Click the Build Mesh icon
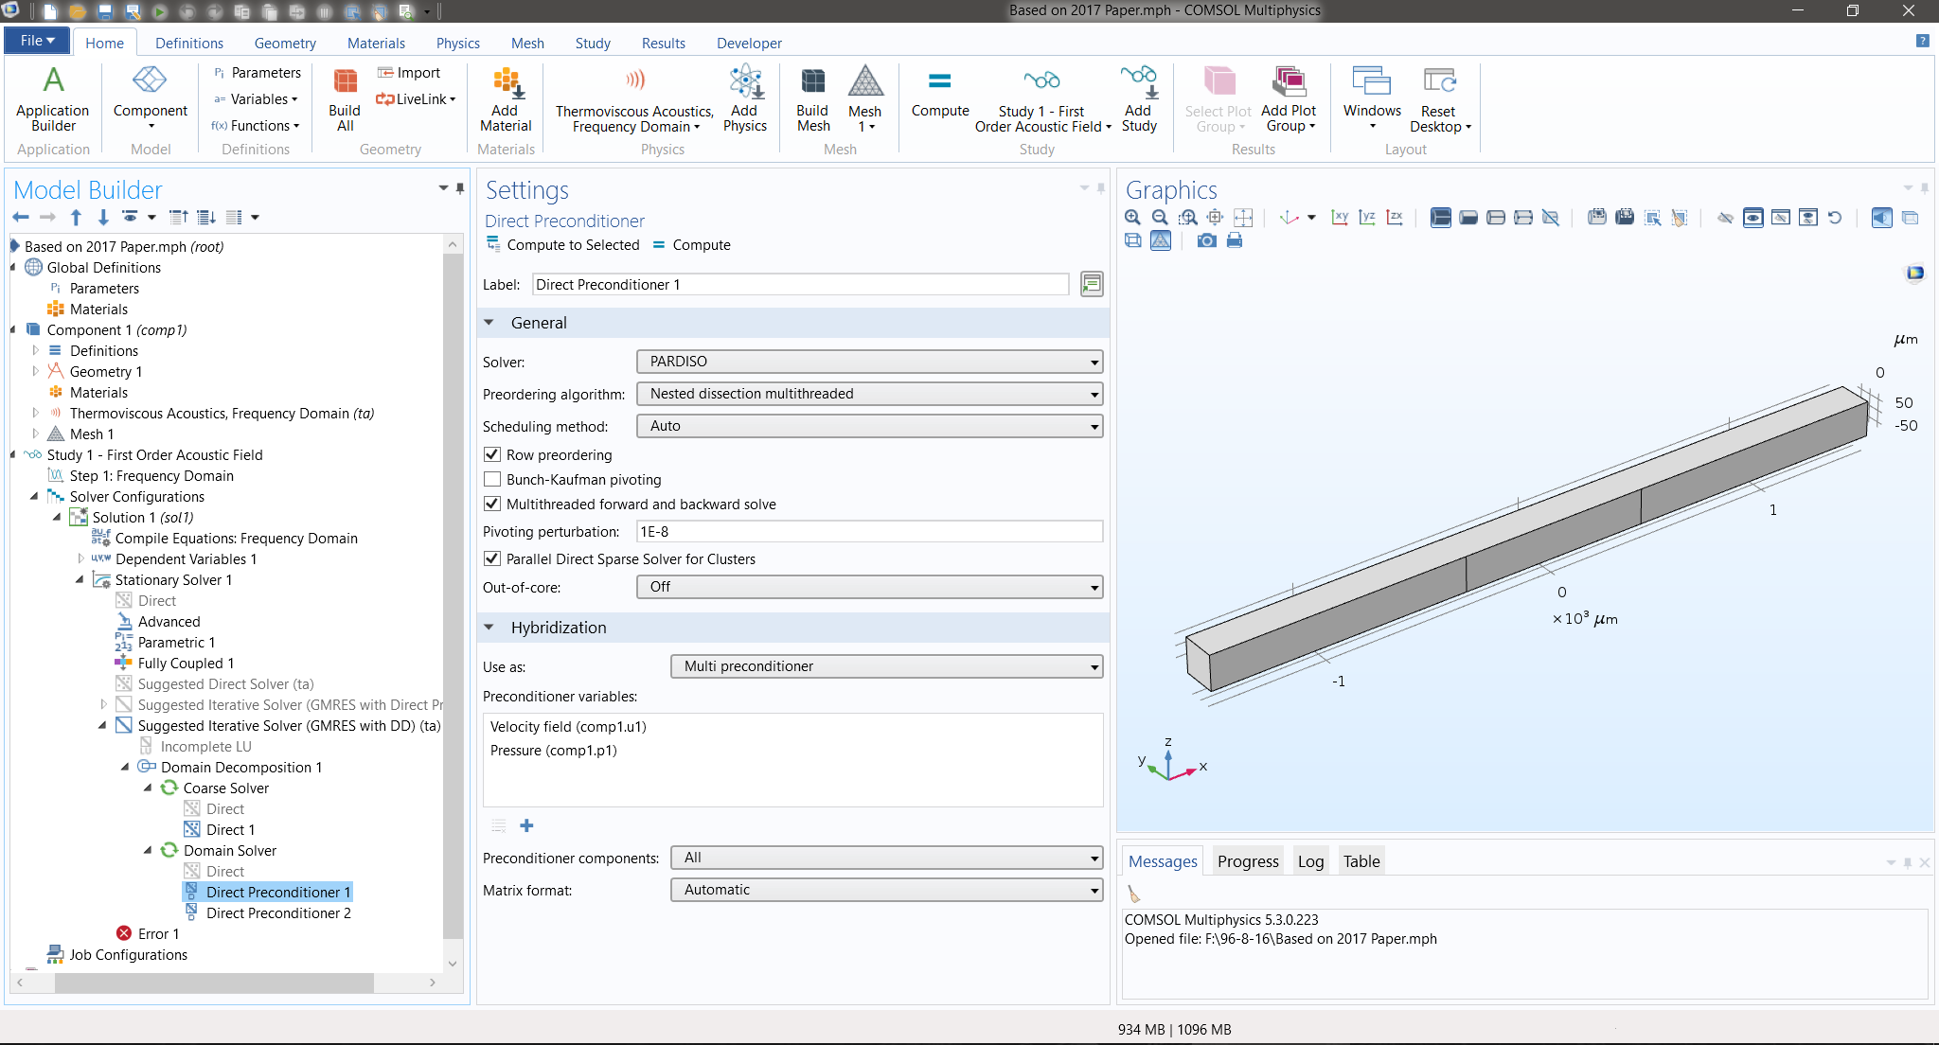This screenshot has height=1045, width=1939. click(x=812, y=83)
